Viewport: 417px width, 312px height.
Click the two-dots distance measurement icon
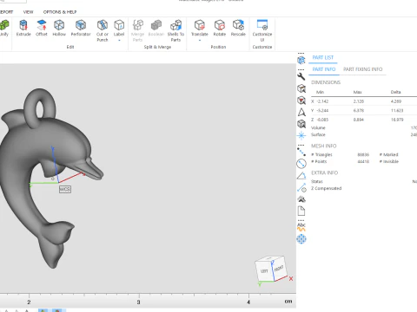(301, 152)
